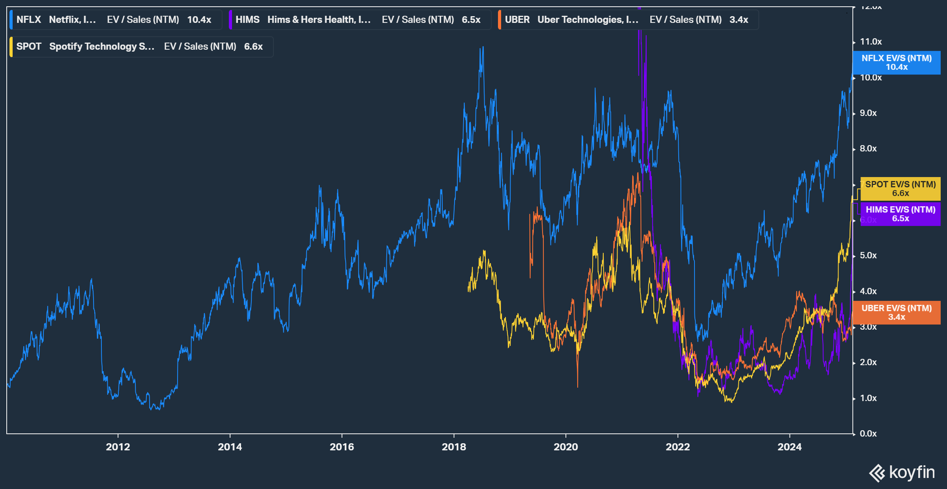The width and height of the screenshot is (947, 489).
Task: Click the 1.0x y-axis label
Action: [x=868, y=398]
